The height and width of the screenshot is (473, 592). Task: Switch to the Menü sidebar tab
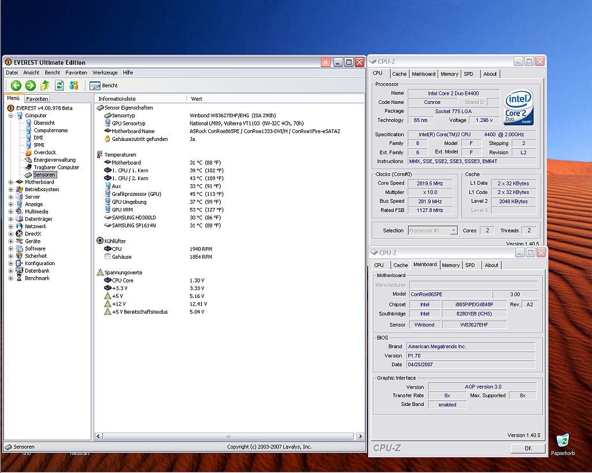tap(13, 98)
